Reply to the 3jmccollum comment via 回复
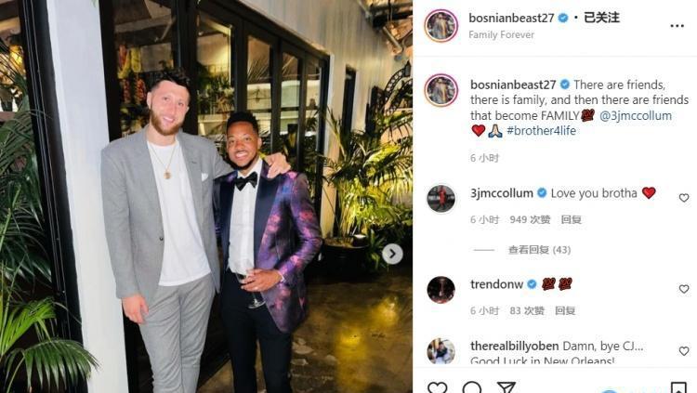The width and height of the screenshot is (697, 393). [571, 219]
